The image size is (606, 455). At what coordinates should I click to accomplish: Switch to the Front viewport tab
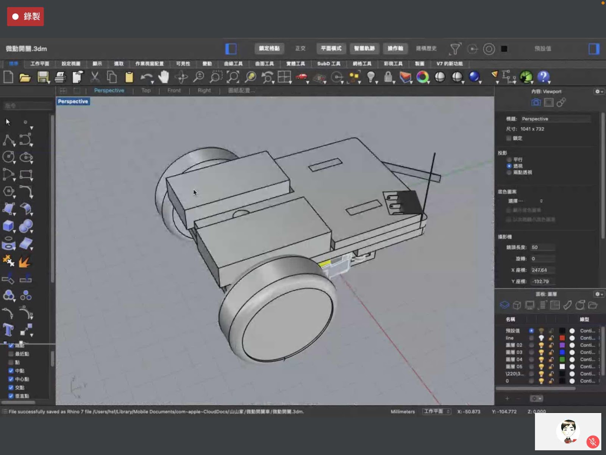pos(174,90)
